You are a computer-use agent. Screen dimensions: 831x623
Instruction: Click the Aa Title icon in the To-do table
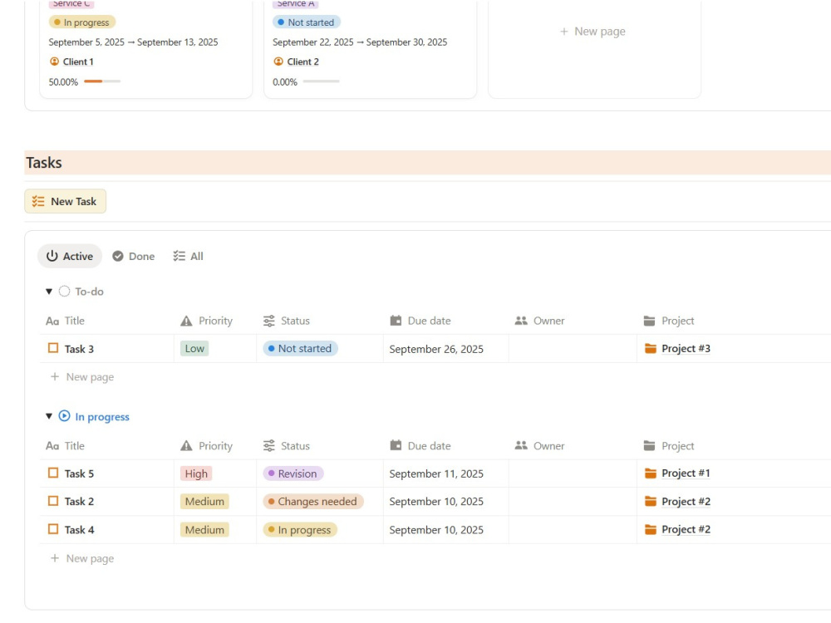[x=52, y=321]
